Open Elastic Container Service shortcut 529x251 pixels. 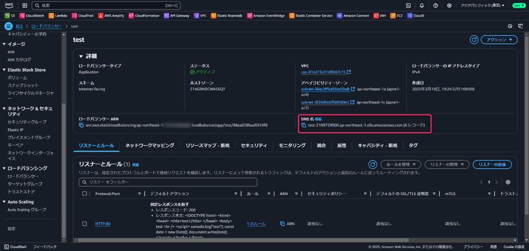[x=311, y=15]
